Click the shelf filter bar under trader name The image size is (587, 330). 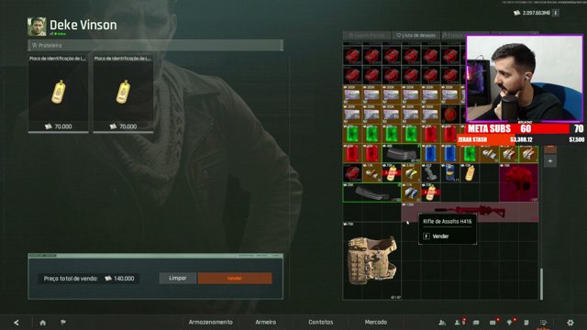pos(155,45)
